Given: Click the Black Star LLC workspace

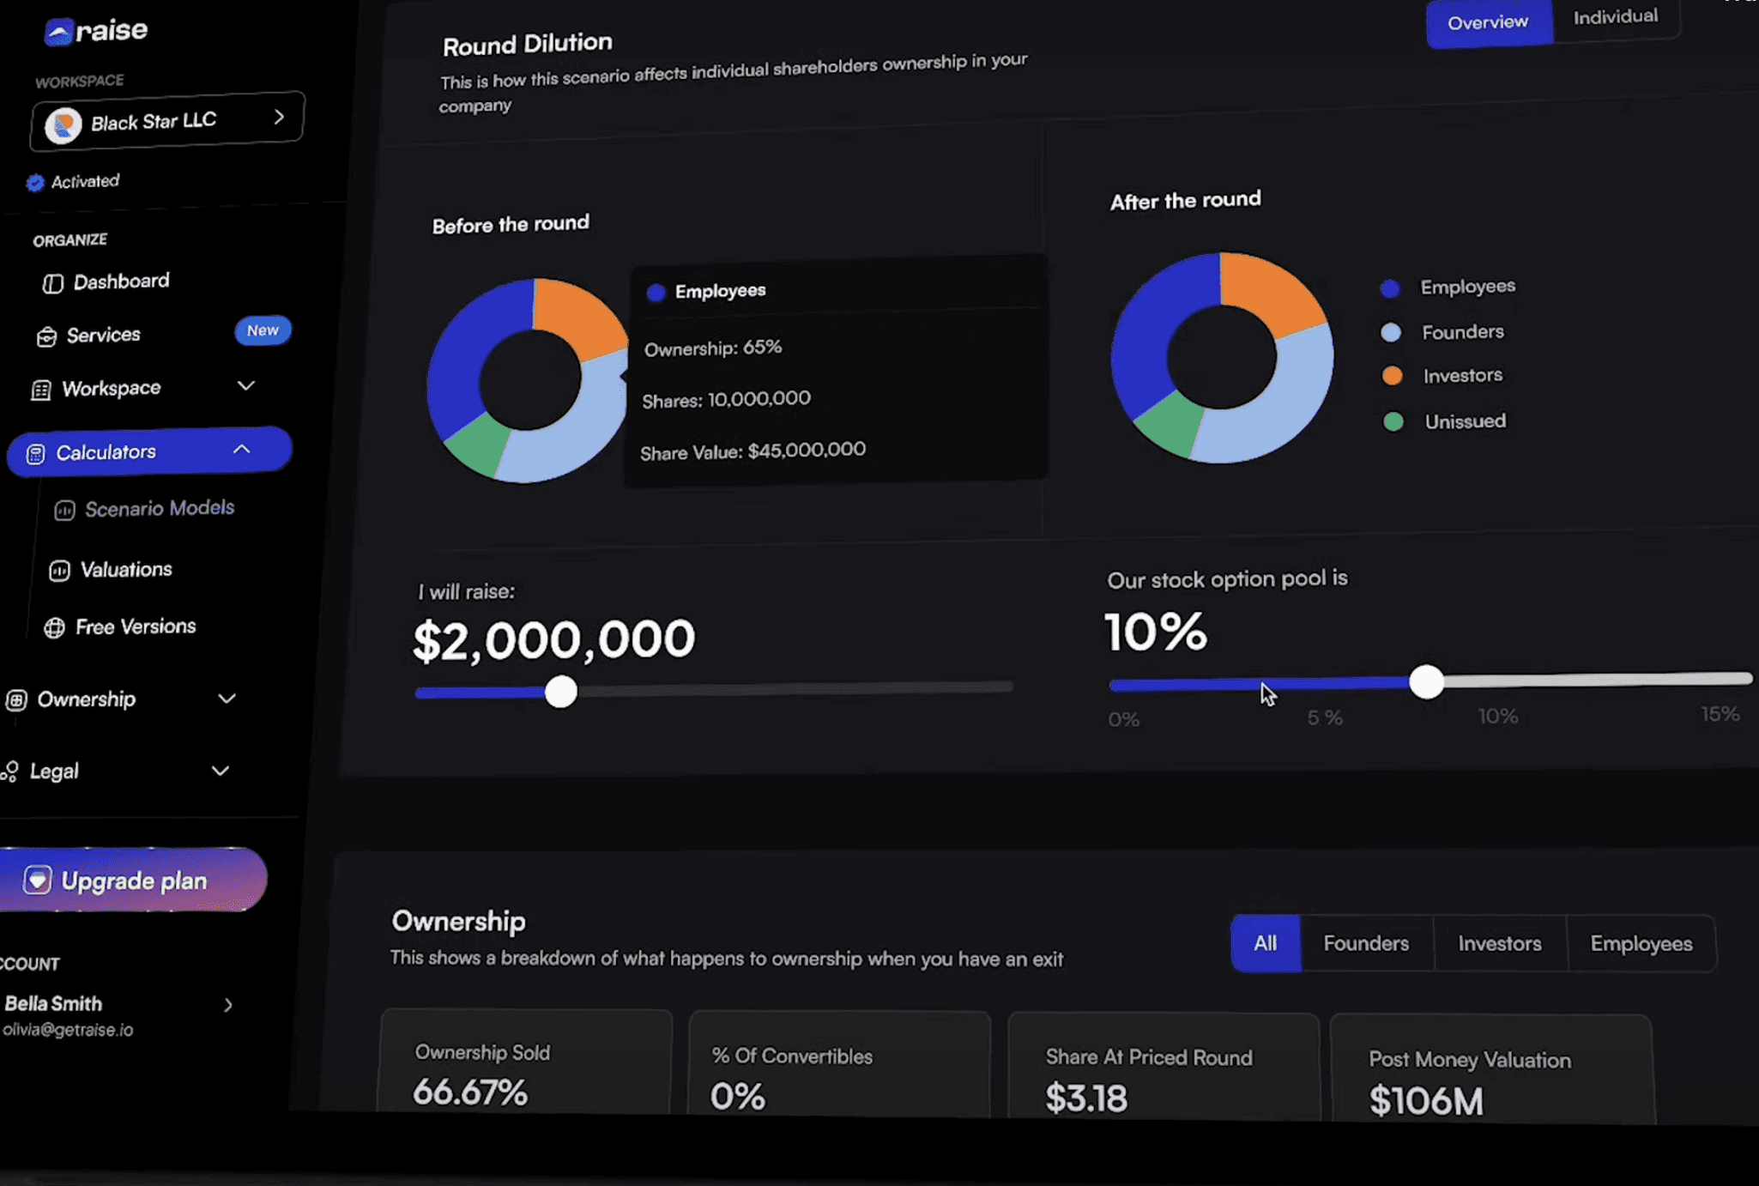Looking at the screenshot, I should (x=166, y=122).
